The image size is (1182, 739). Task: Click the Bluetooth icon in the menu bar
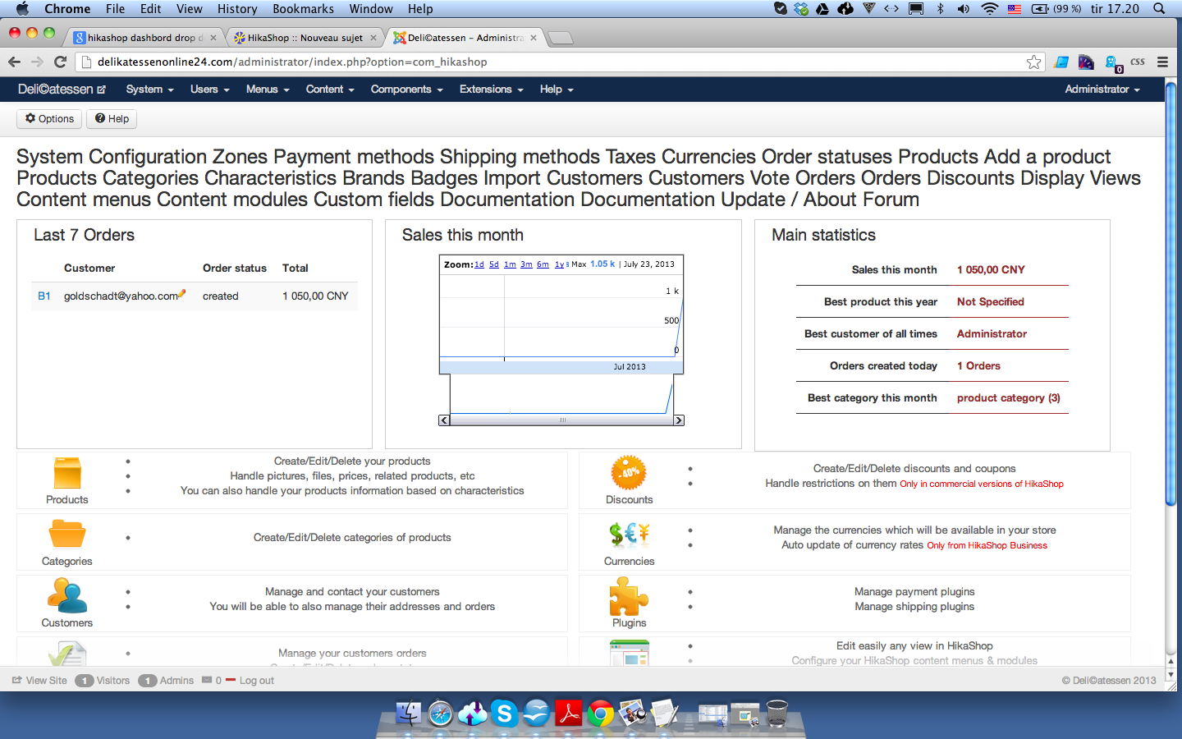(x=941, y=9)
